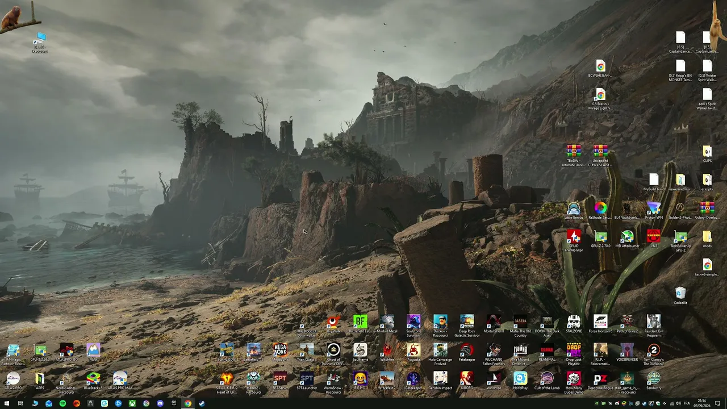Image resolution: width=727 pixels, height=409 pixels.
Task: Open Task View in the taskbar
Action: [20, 403]
